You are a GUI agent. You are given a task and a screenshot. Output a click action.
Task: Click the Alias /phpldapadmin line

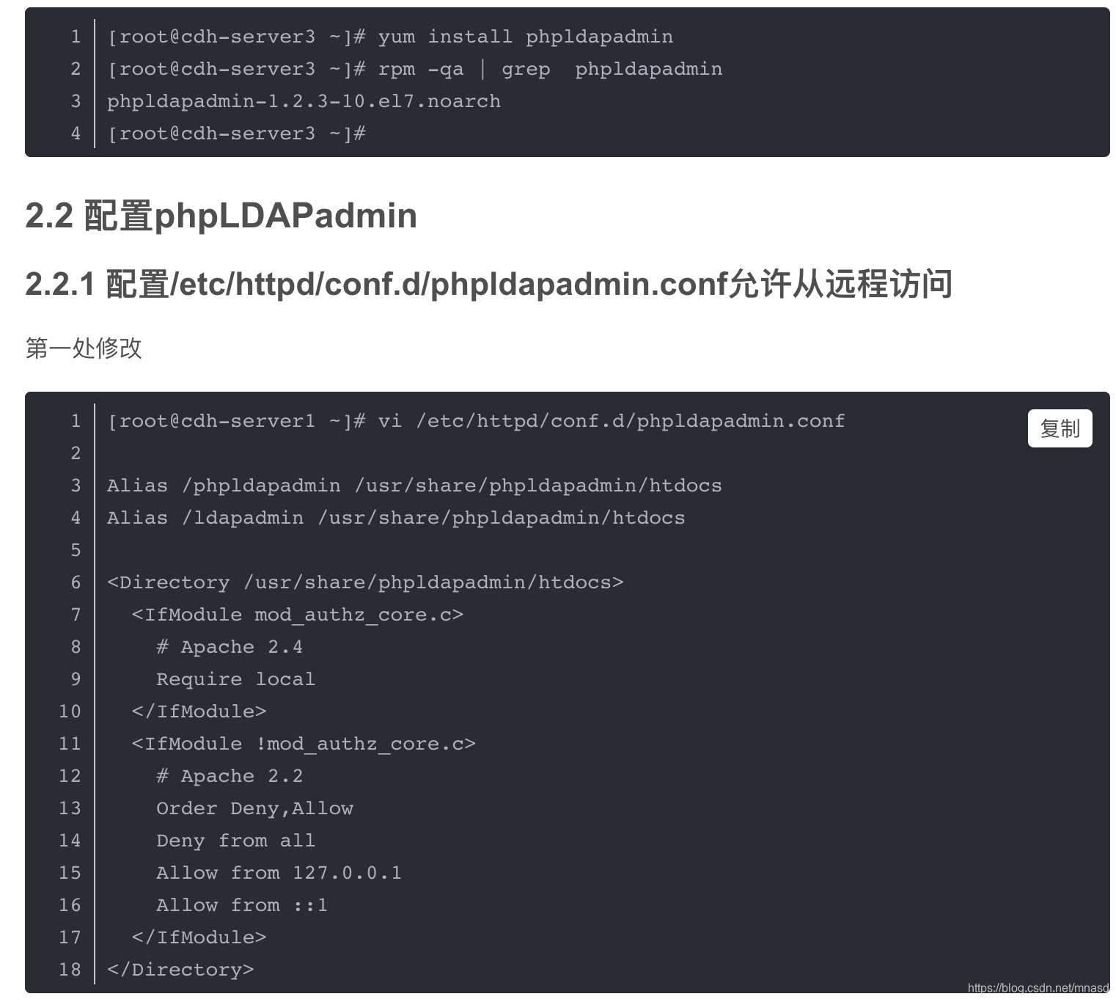[414, 486]
